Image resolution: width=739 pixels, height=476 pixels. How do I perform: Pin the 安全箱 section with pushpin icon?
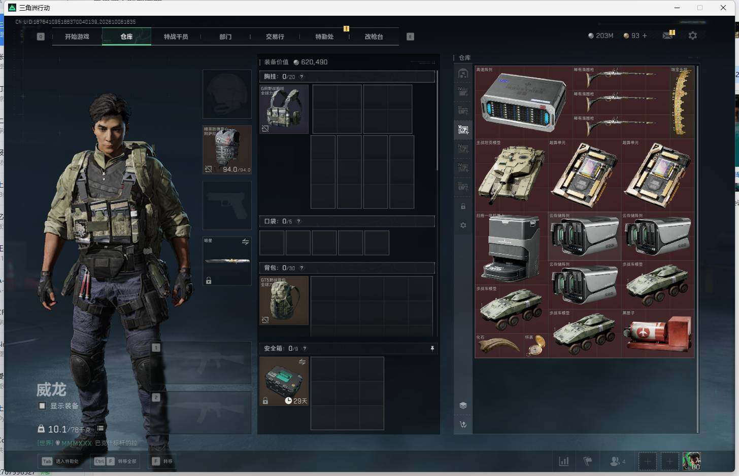click(432, 348)
